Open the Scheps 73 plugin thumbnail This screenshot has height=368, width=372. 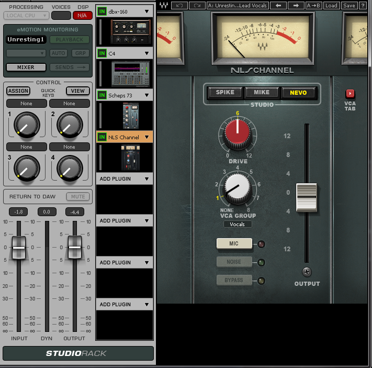130,116
